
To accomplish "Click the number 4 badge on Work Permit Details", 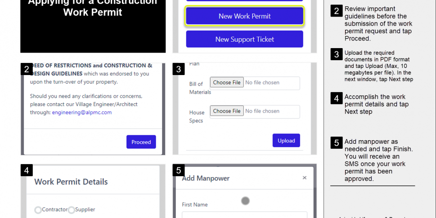I will tap(27, 170).
